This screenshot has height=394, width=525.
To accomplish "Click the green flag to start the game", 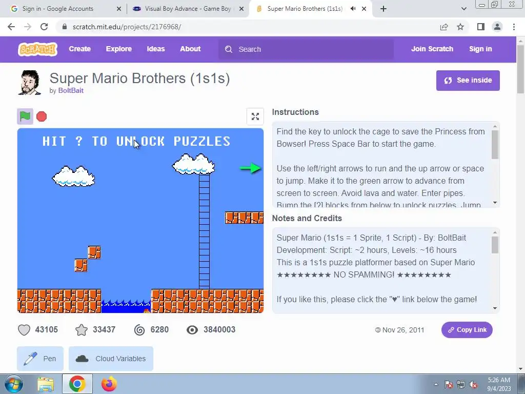I will [25, 116].
